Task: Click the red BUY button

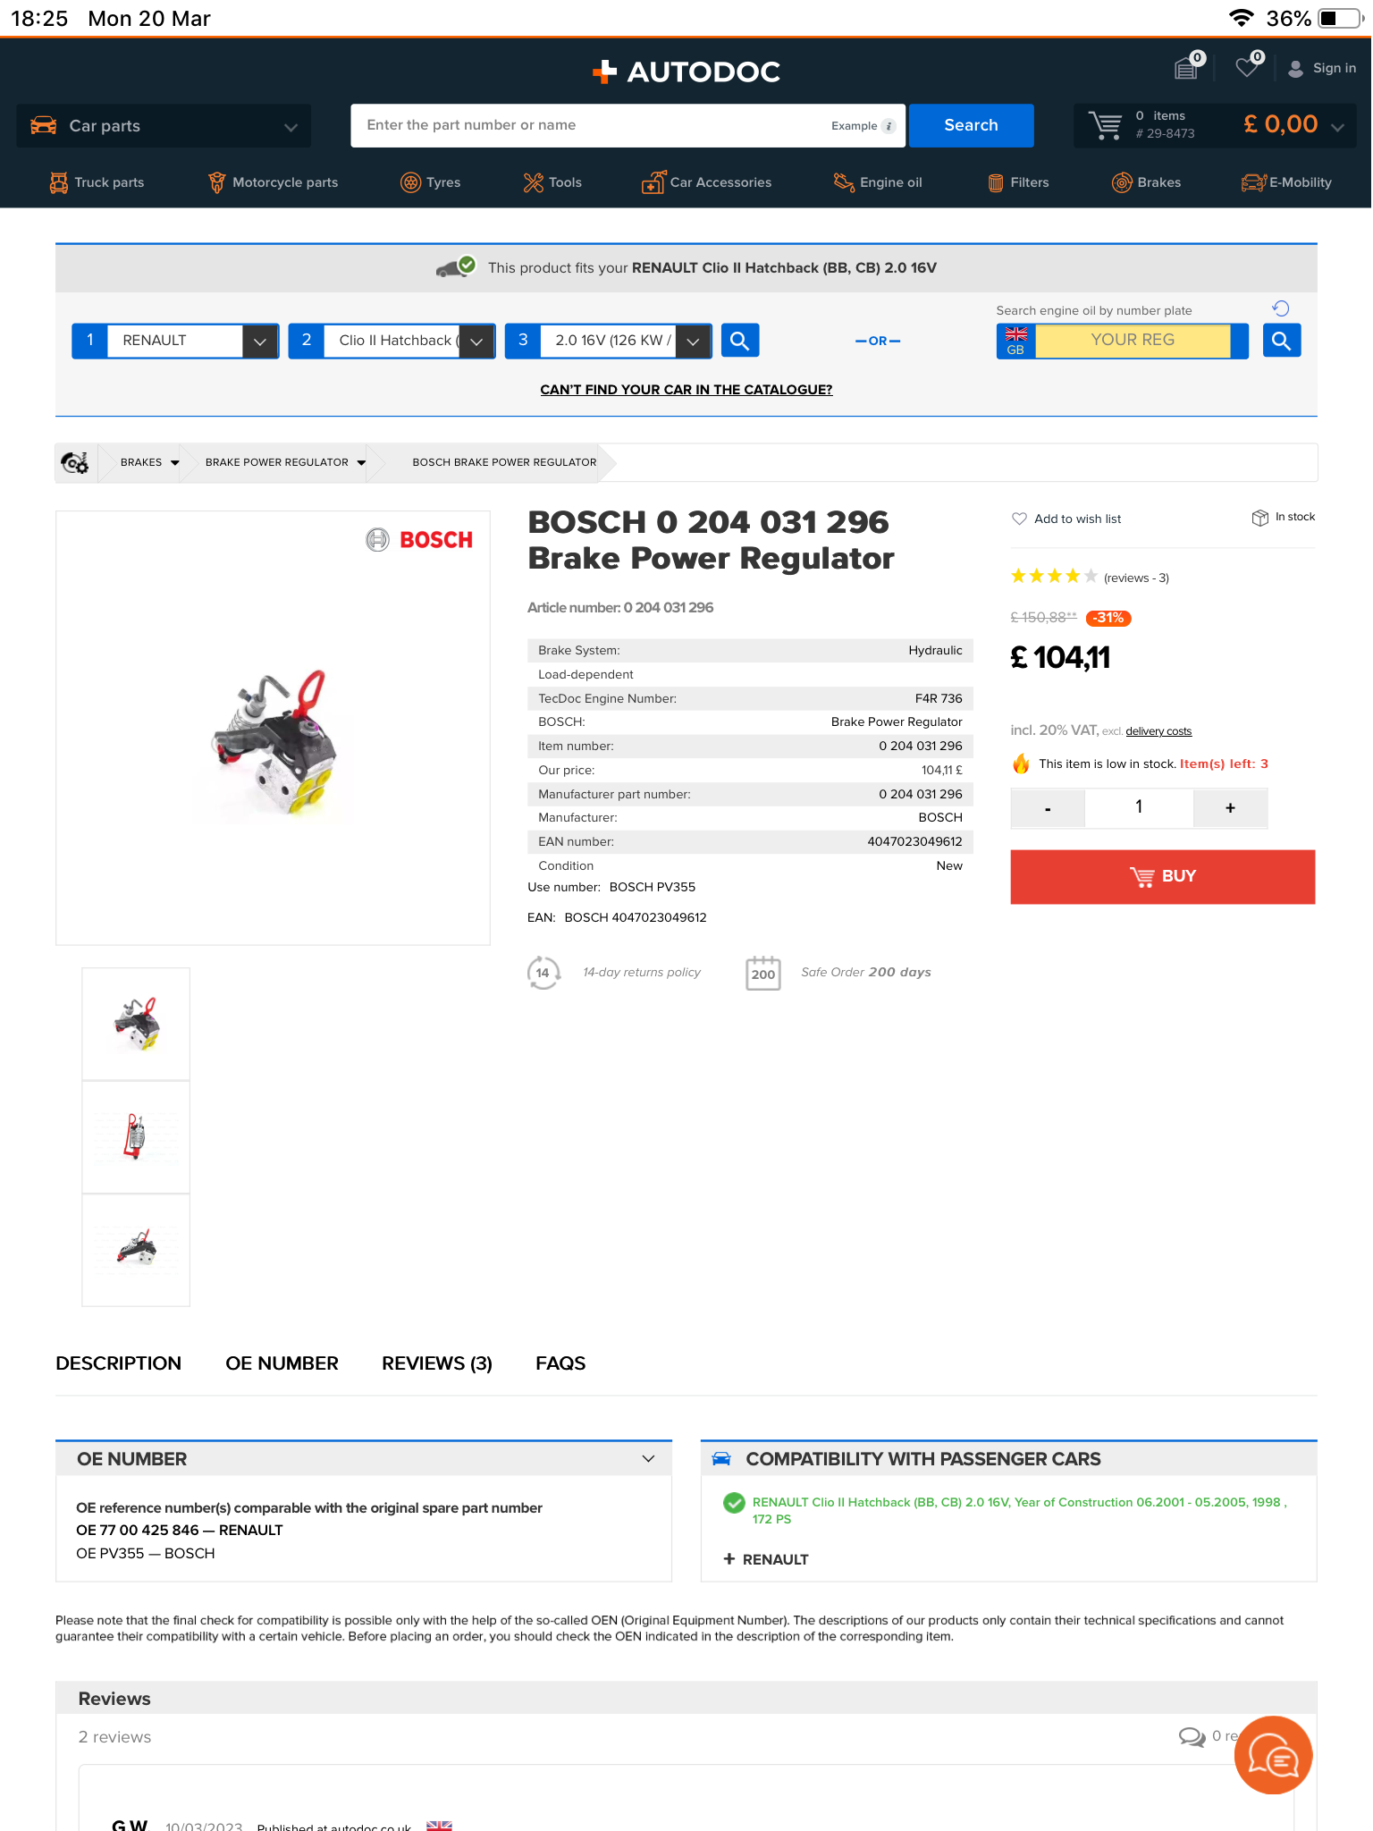Action: click(x=1162, y=877)
